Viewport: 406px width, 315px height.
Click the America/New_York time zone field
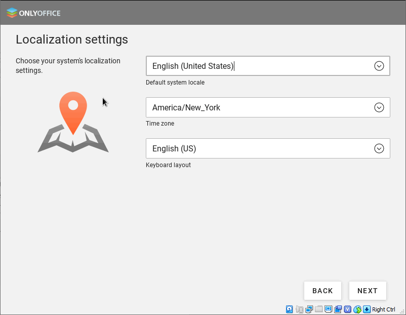[x=253, y=107]
